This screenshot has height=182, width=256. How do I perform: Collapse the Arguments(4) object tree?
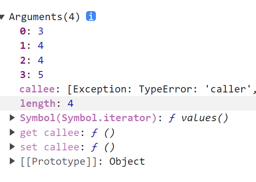pos(2,17)
